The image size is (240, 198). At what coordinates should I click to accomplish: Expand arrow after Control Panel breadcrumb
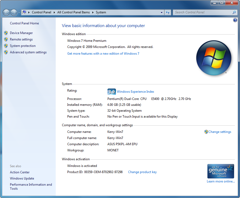tap(54, 12)
